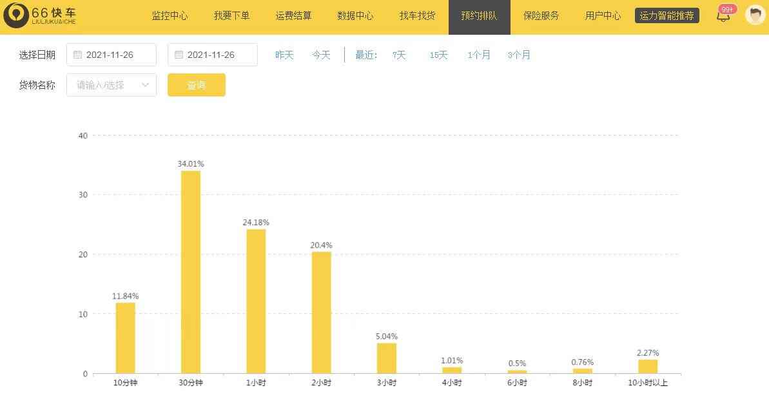Choose the recent 3个月 range
The width and height of the screenshot is (769, 397).
point(519,55)
